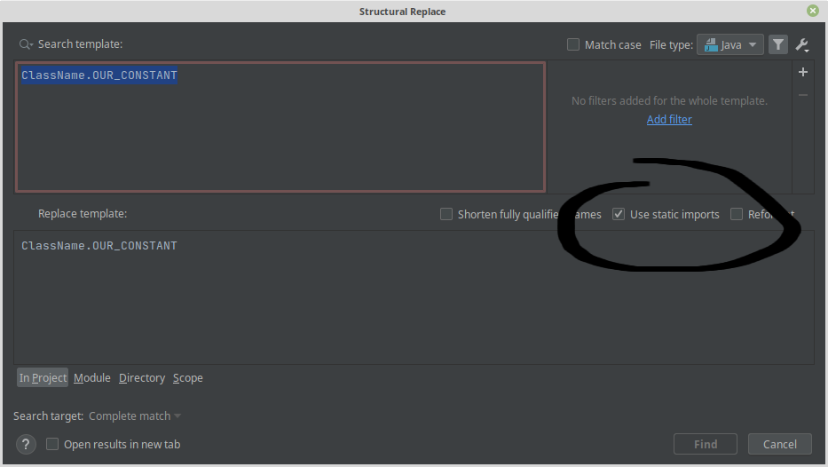
Task: Switch to the Directory scope tab
Action: (141, 377)
